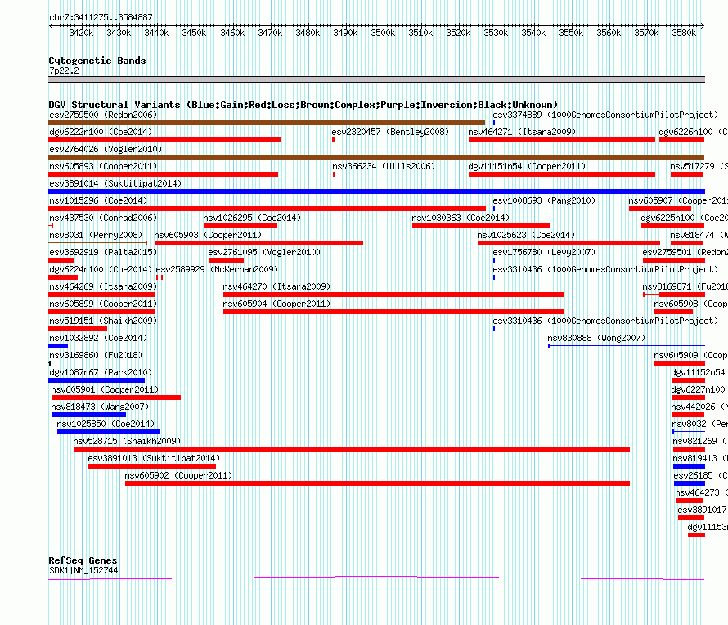Click nsv605907 variant label
This screenshot has height=625, width=728.
click(x=678, y=200)
